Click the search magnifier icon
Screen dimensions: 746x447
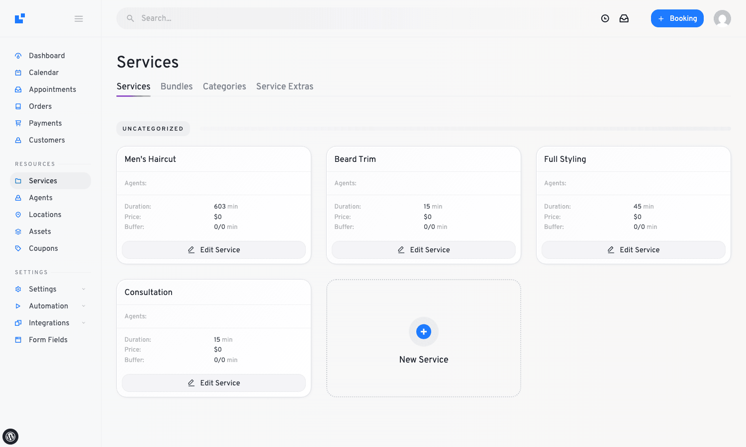[130, 18]
